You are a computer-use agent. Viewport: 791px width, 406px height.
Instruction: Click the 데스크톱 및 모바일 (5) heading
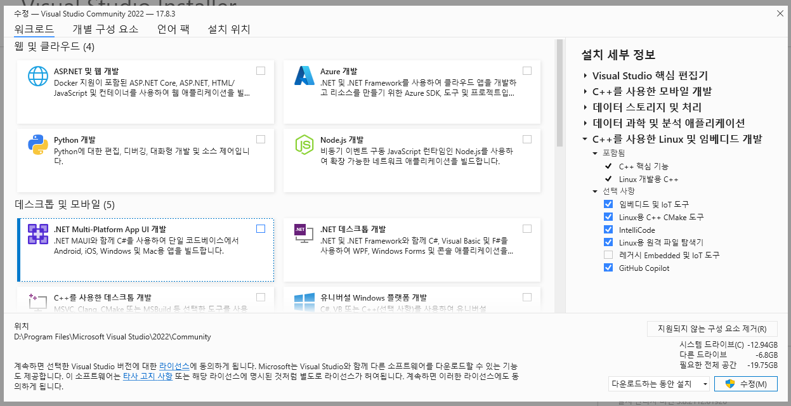[65, 204]
